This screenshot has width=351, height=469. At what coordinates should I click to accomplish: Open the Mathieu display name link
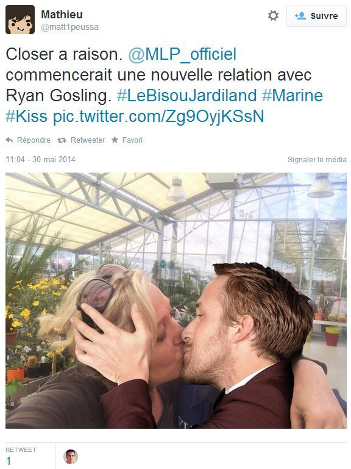(62, 15)
